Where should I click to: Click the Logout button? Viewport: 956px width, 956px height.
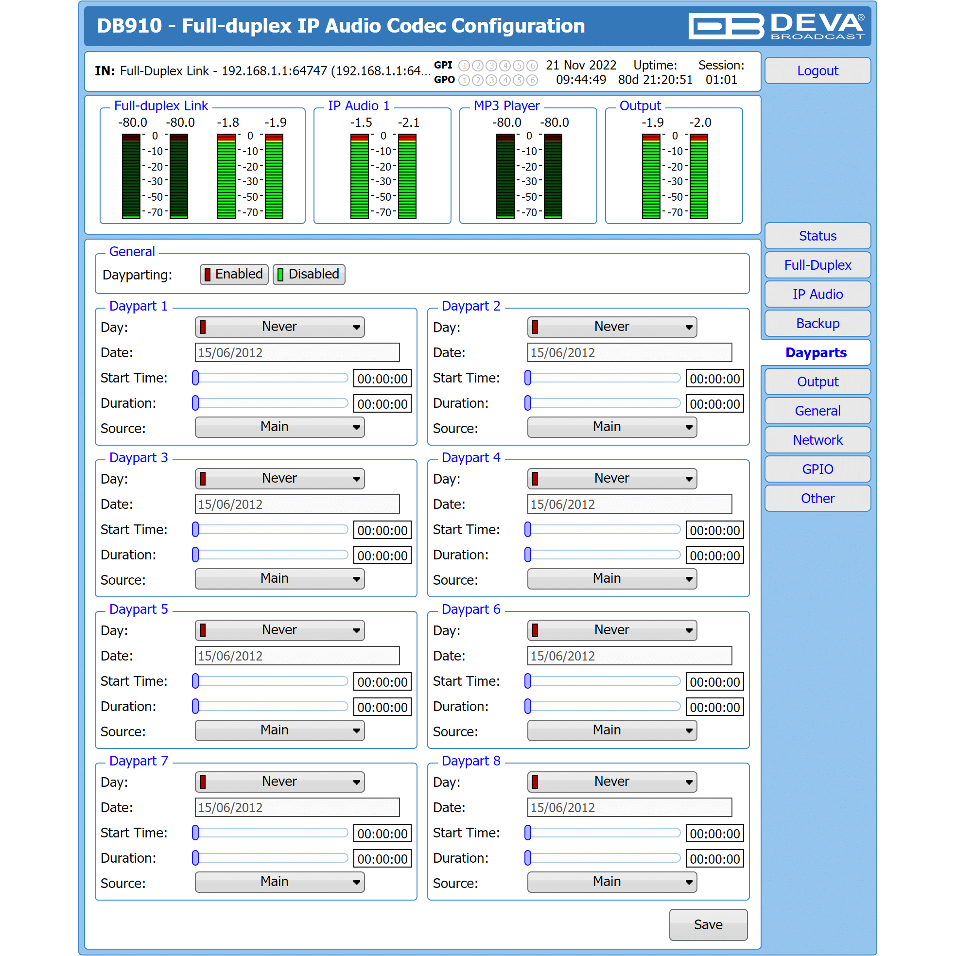817,71
